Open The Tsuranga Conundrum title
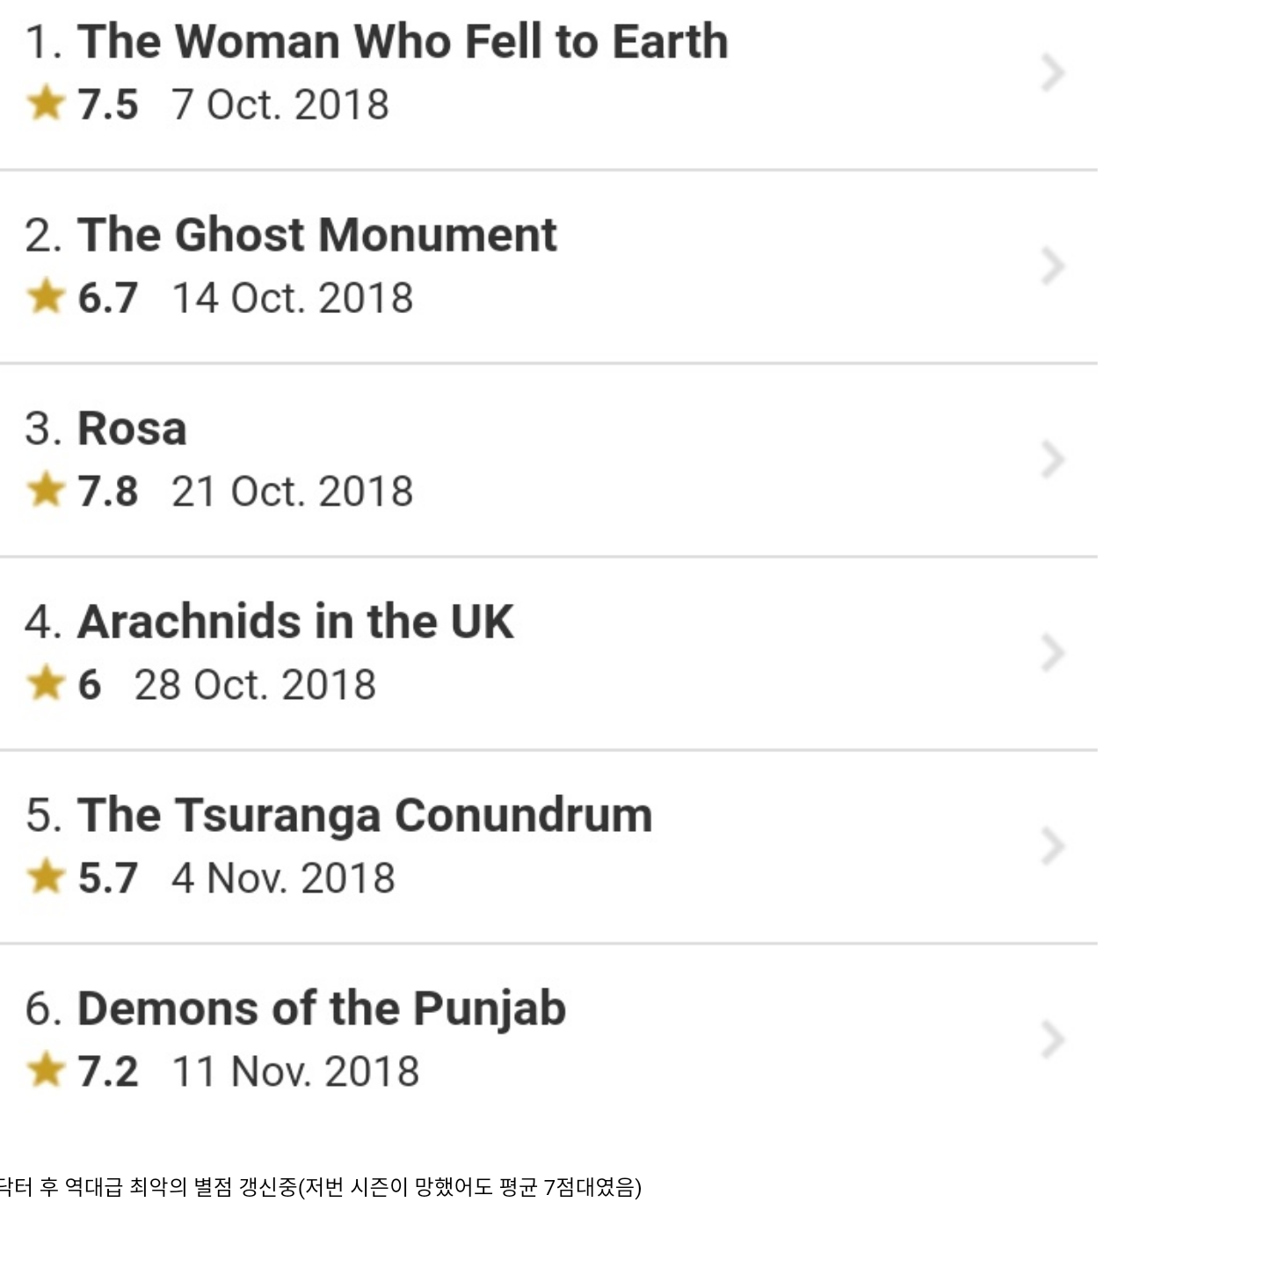Screen dimensions: 1264x1275 click(365, 815)
